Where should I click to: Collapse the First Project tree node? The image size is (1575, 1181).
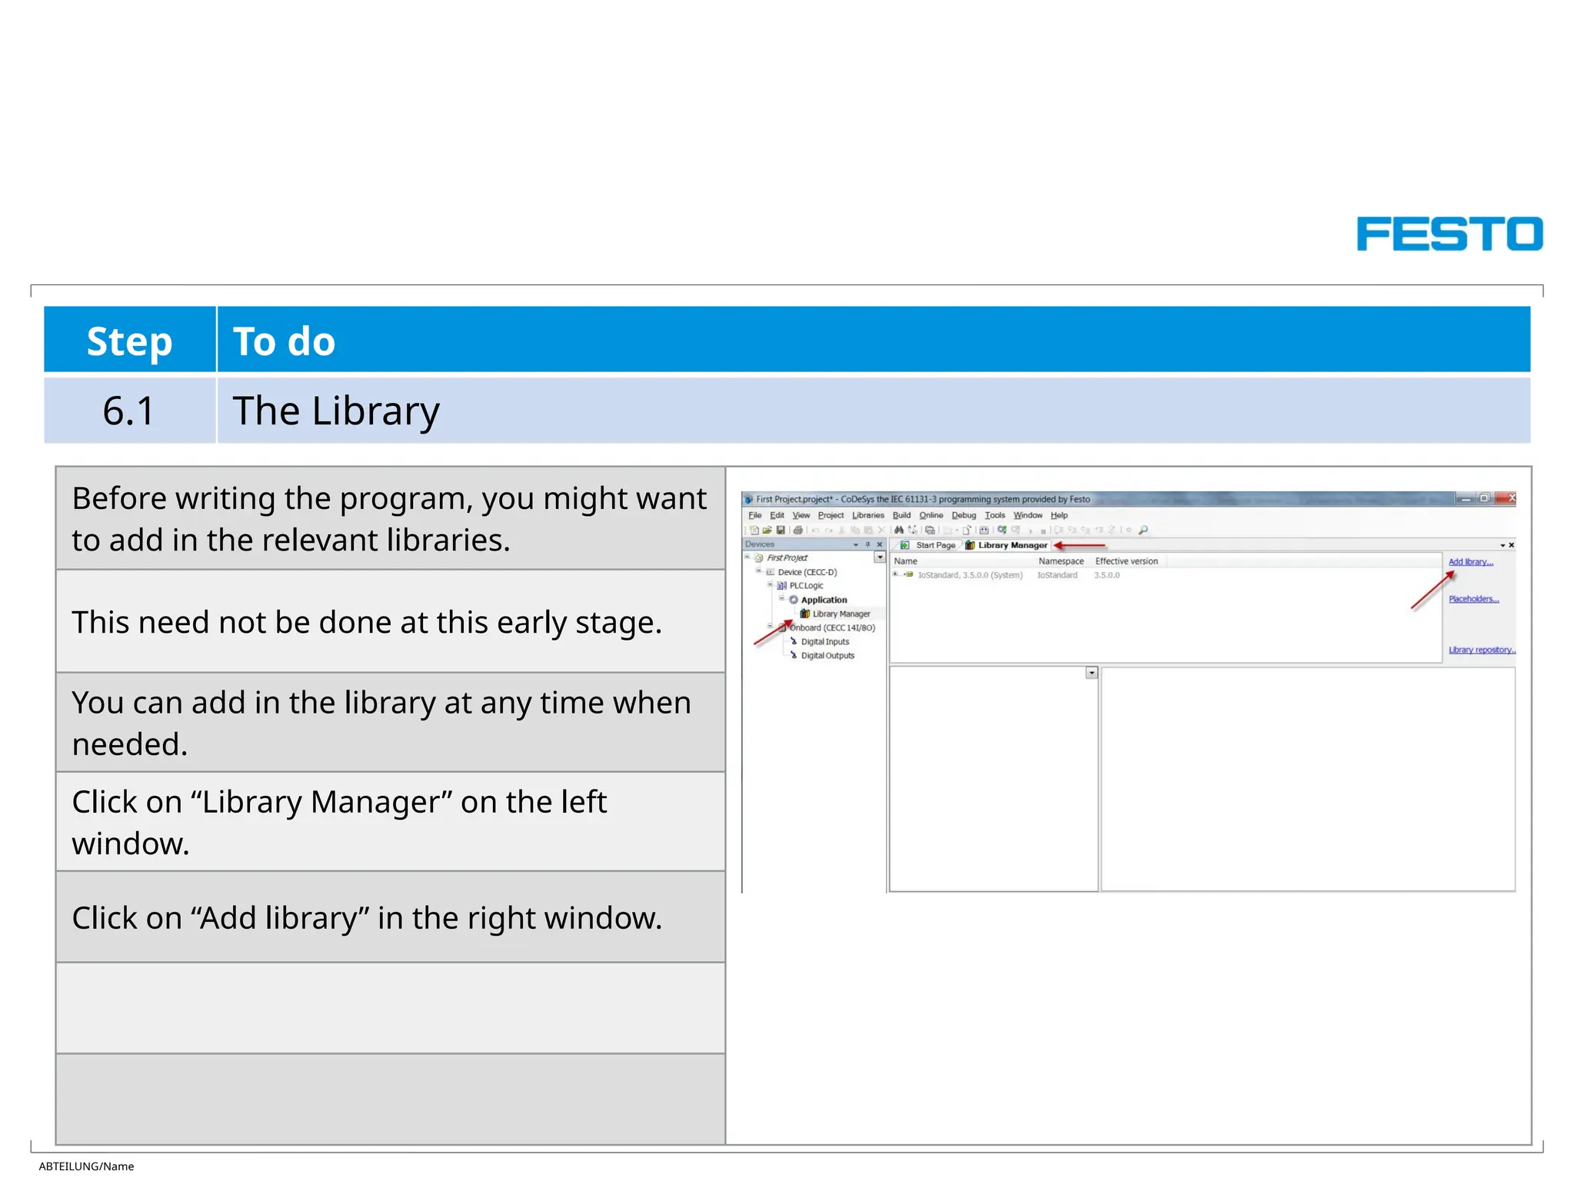(x=747, y=557)
